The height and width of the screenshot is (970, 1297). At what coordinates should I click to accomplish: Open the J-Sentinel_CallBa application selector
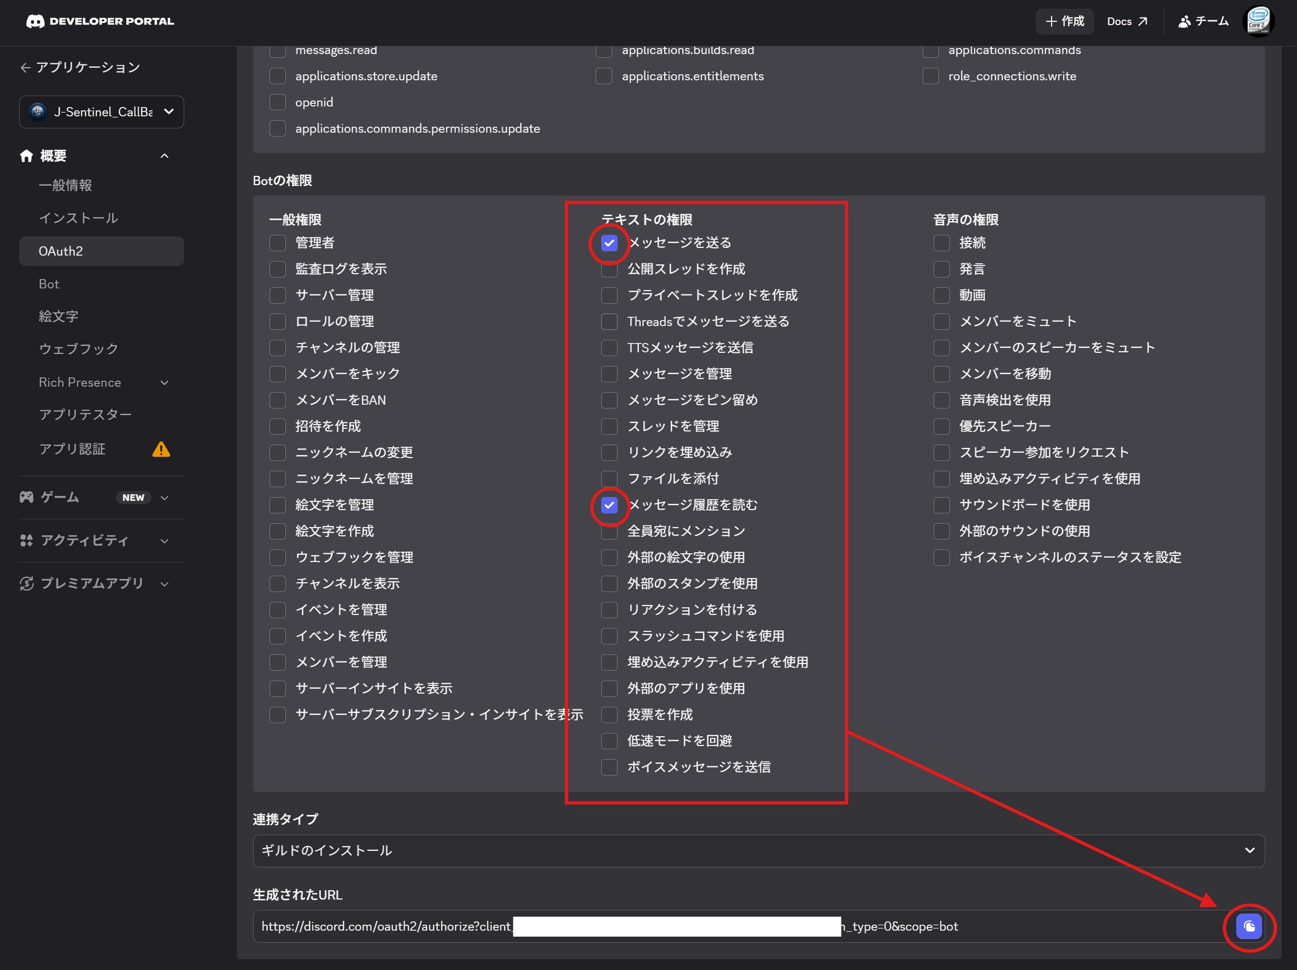102,111
